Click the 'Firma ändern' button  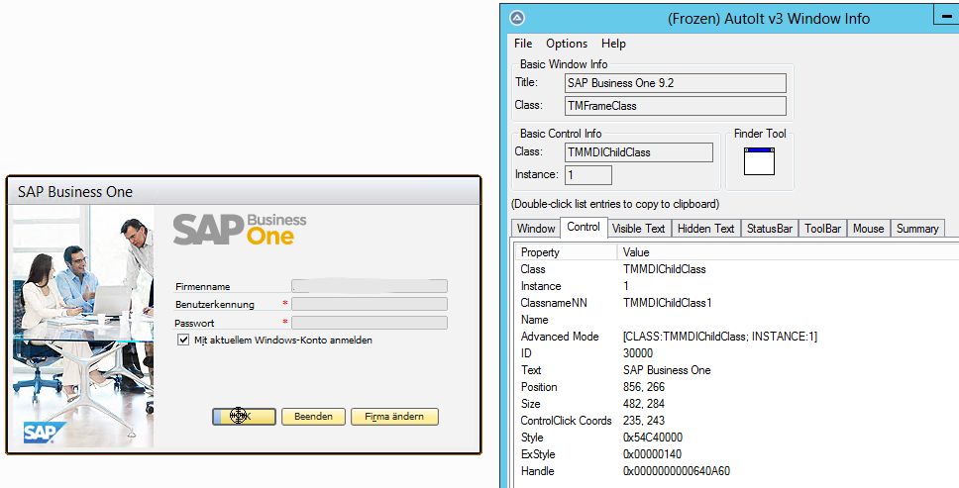coord(394,417)
